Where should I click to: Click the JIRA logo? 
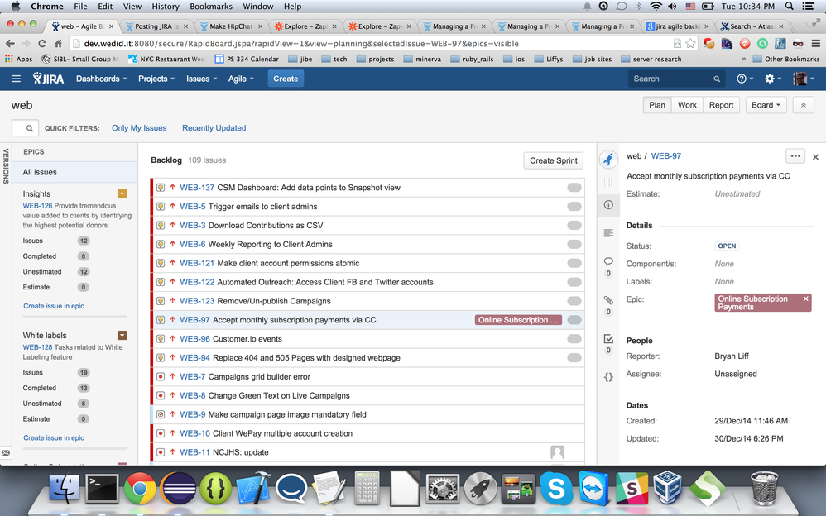[49, 79]
